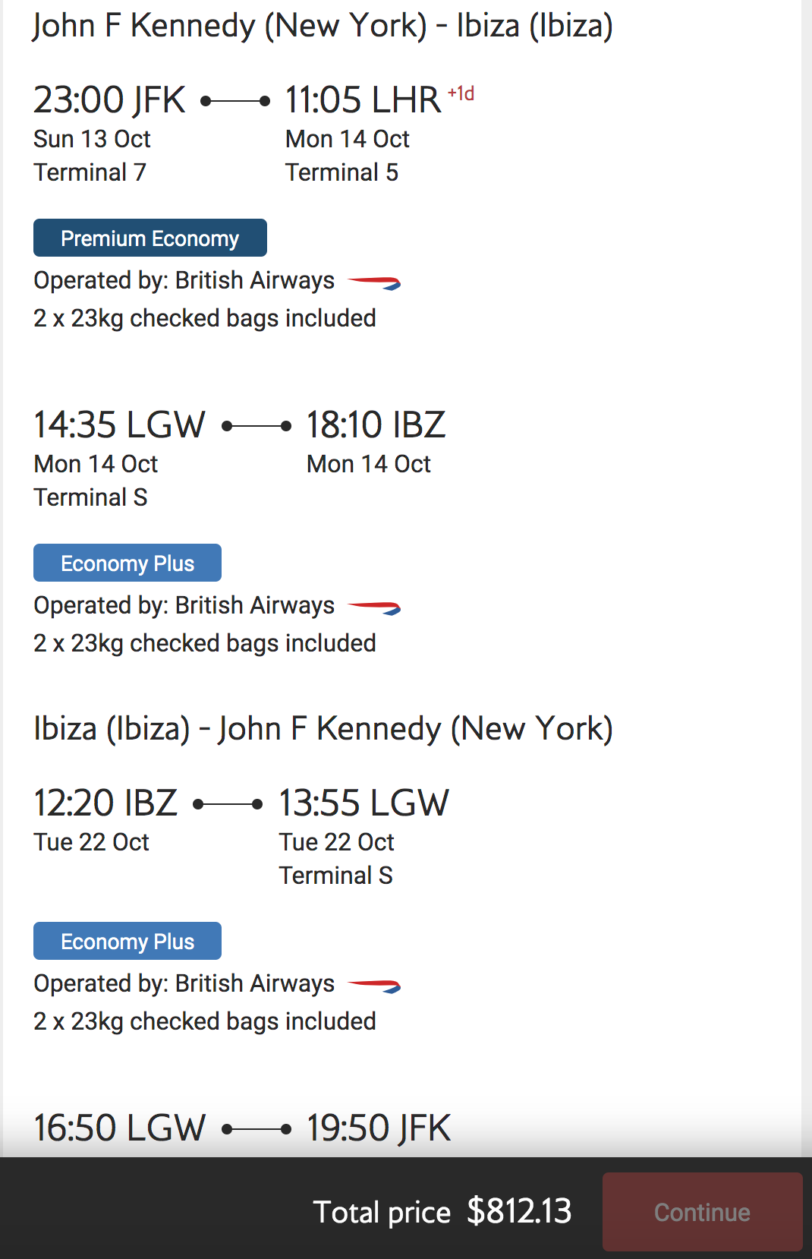Click the Continue button

pos(702,1212)
